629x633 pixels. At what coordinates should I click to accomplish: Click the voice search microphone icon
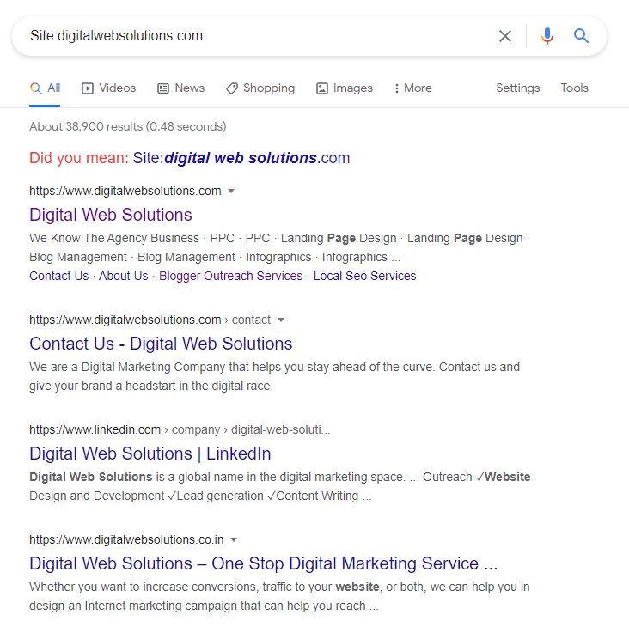pyautogui.click(x=547, y=36)
